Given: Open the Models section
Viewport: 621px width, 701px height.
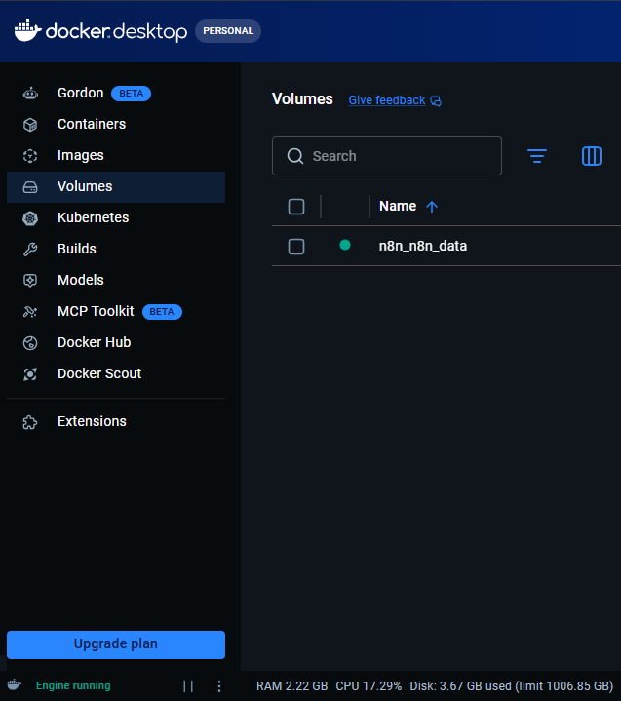Looking at the screenshot, I should tap(116, 281).
